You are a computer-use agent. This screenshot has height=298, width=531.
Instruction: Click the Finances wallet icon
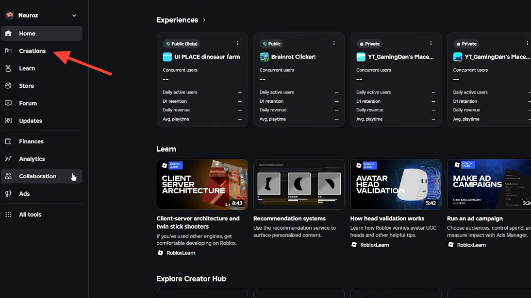coord(8,141)
